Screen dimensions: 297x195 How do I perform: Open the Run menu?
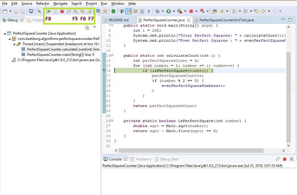(104, 4)
